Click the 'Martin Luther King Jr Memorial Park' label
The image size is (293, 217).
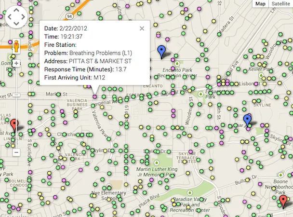coord(157,172)
